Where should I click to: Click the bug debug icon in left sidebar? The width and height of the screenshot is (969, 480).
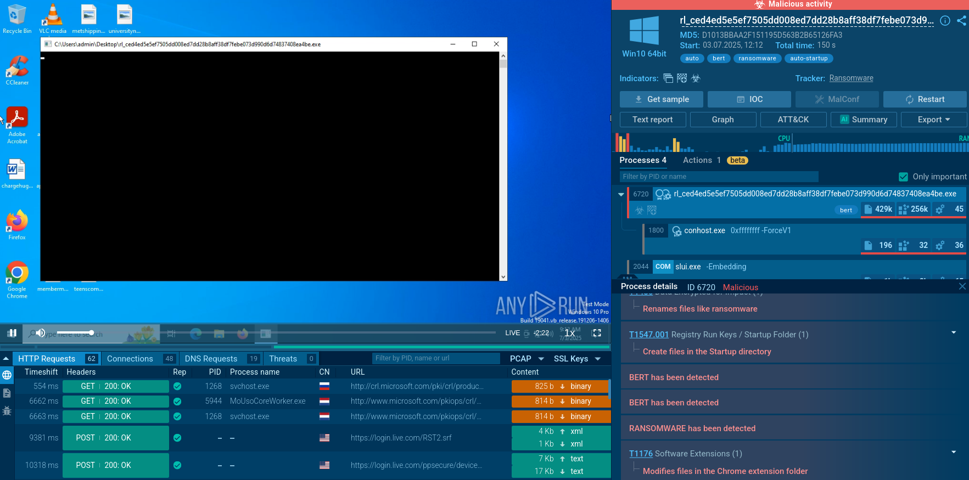(x=7, y=410)
